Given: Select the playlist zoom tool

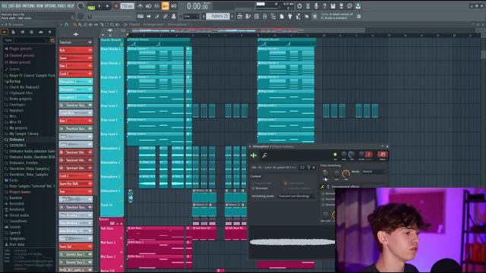Looking at the screenshot, I should point(112,24).
